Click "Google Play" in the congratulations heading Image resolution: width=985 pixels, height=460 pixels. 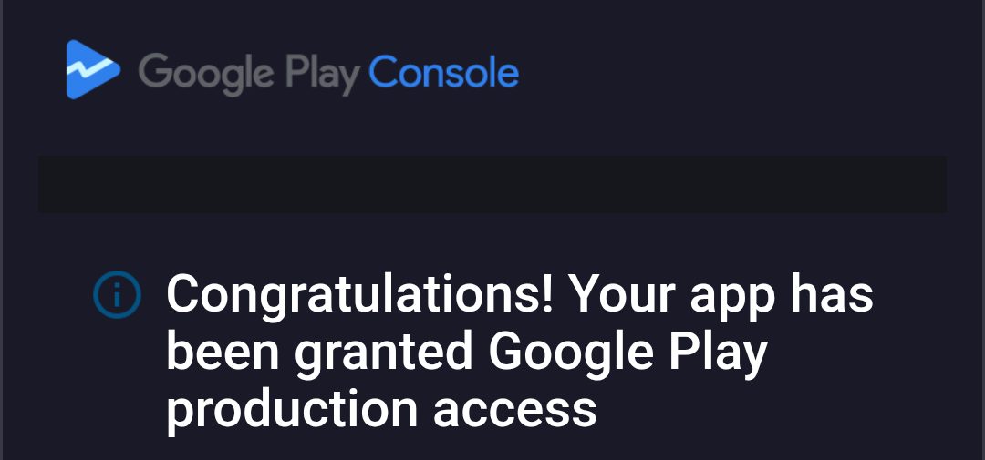(x=629, y=353)
